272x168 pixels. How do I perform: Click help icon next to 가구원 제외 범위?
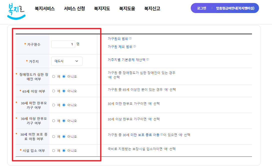[134, 46]
